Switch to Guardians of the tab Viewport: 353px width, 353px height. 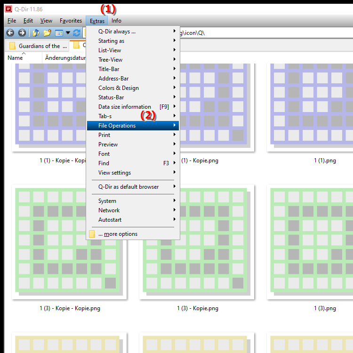37,46
